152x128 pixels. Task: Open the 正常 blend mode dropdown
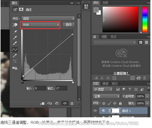[x=106, y=96]
